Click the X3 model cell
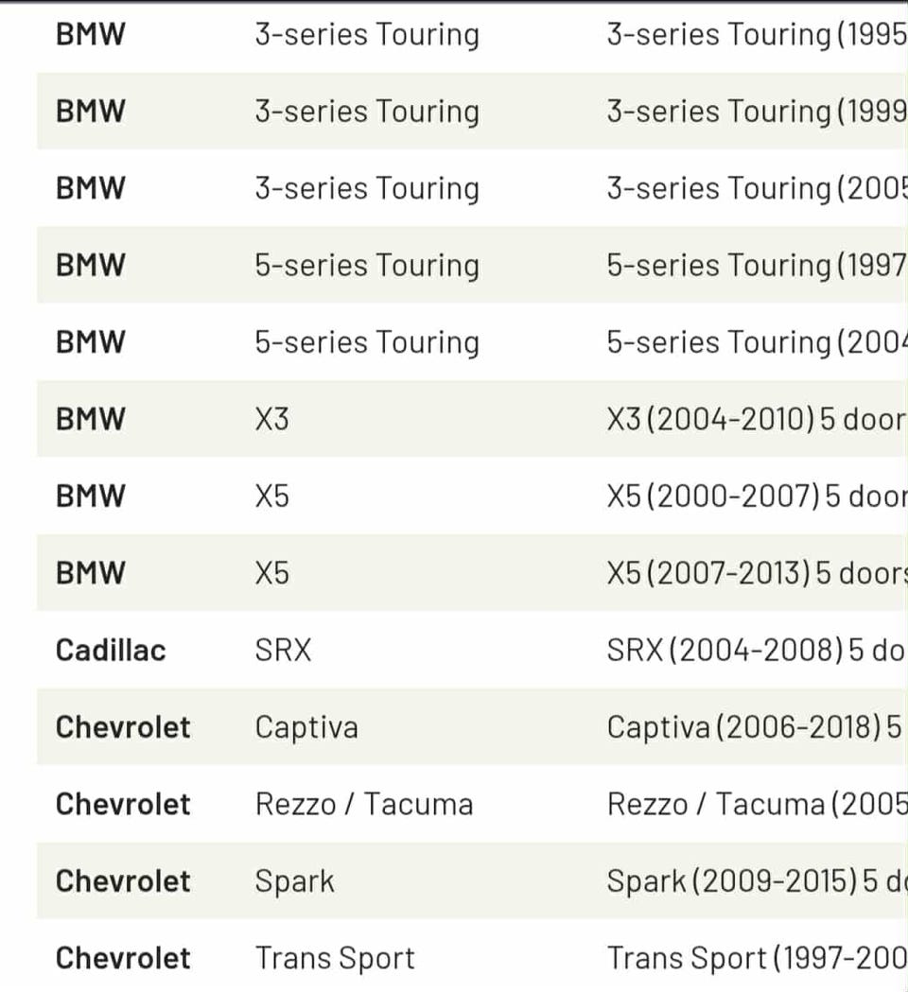 [272, 420]
